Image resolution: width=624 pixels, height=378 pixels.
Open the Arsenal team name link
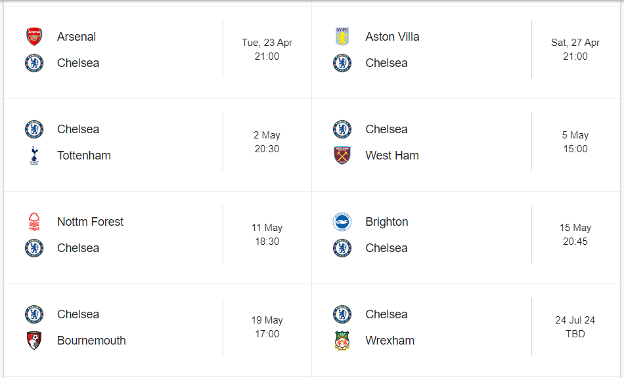point(76,37)
